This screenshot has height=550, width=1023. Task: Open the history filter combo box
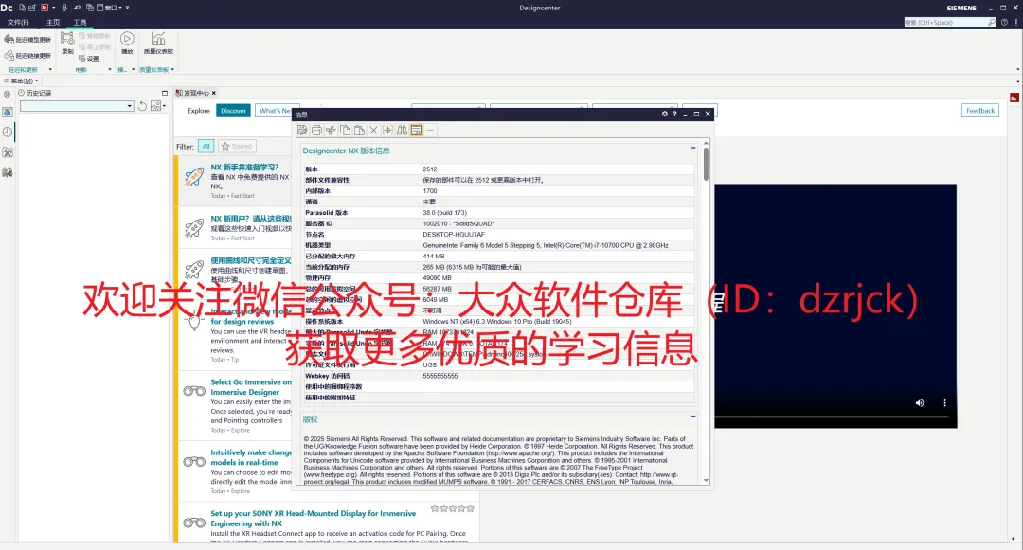point(77,106)
